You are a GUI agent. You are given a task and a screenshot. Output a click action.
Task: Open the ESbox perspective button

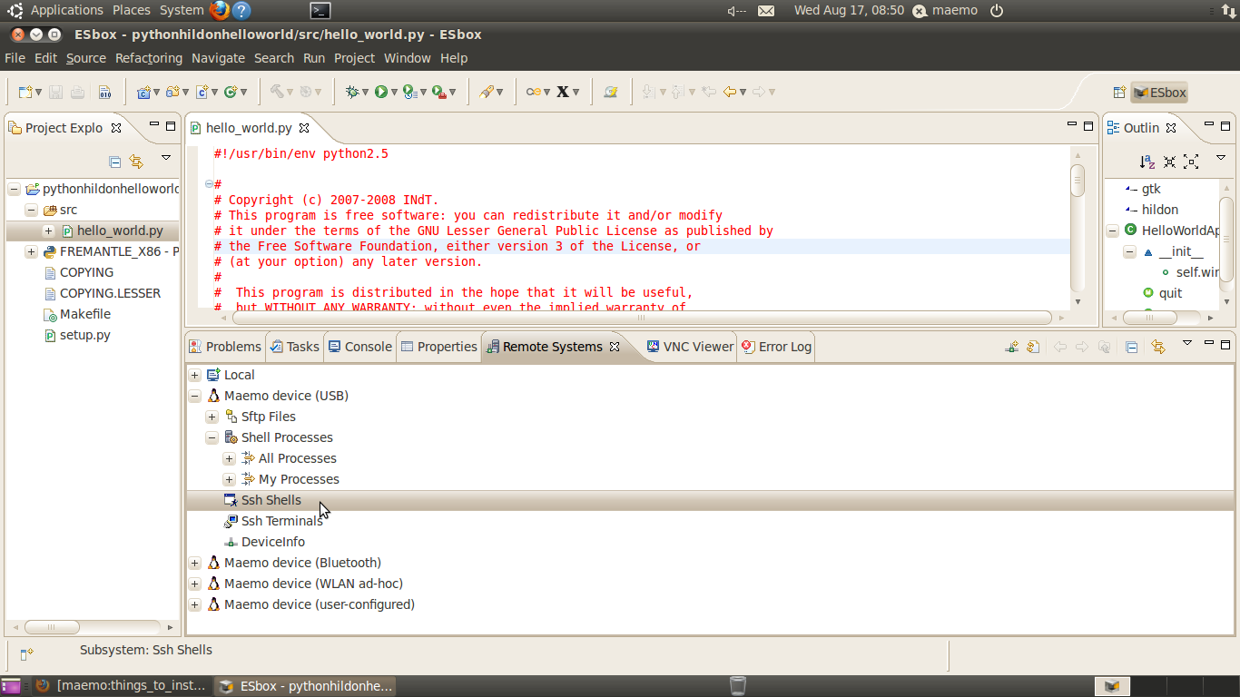1160,93
